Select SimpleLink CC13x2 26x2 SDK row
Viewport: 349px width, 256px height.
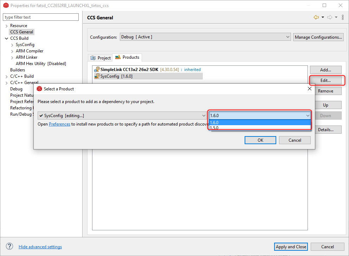tap(147, 70)
